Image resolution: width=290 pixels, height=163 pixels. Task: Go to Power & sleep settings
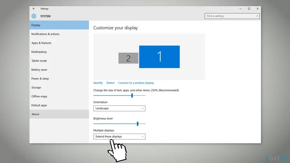59,79
